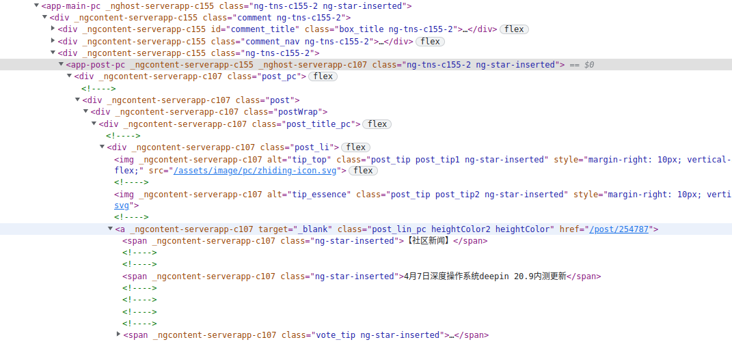Expand the vote_tip span node

tap(118, 334)
